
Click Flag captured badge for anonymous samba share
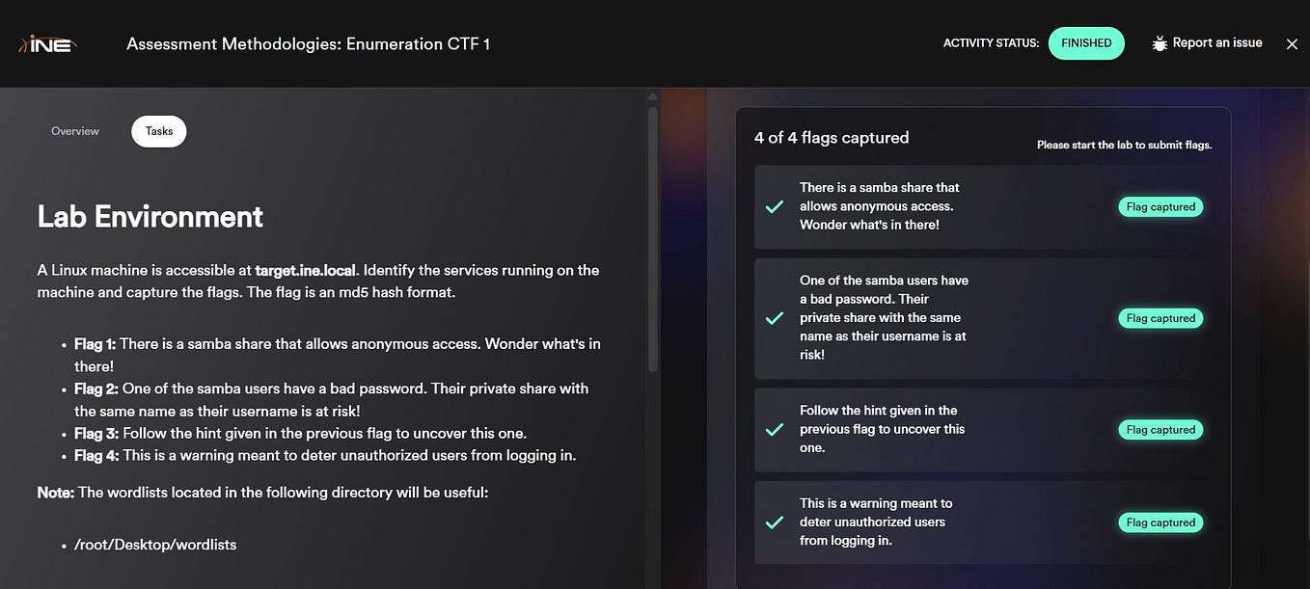(x=1160, y=206)
